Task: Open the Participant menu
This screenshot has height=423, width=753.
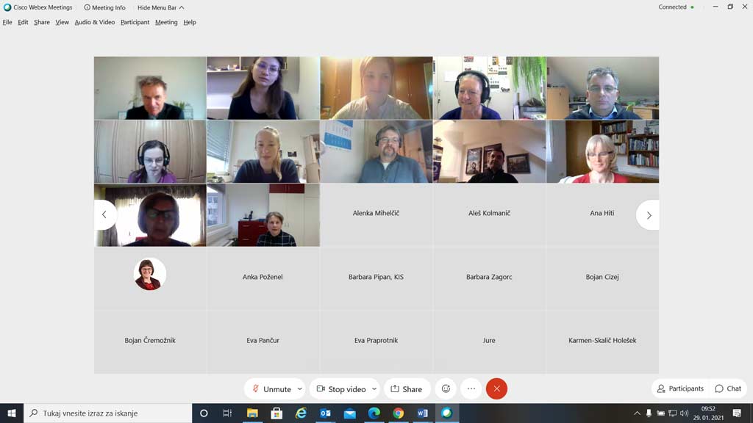Action: tap(135, 22)
